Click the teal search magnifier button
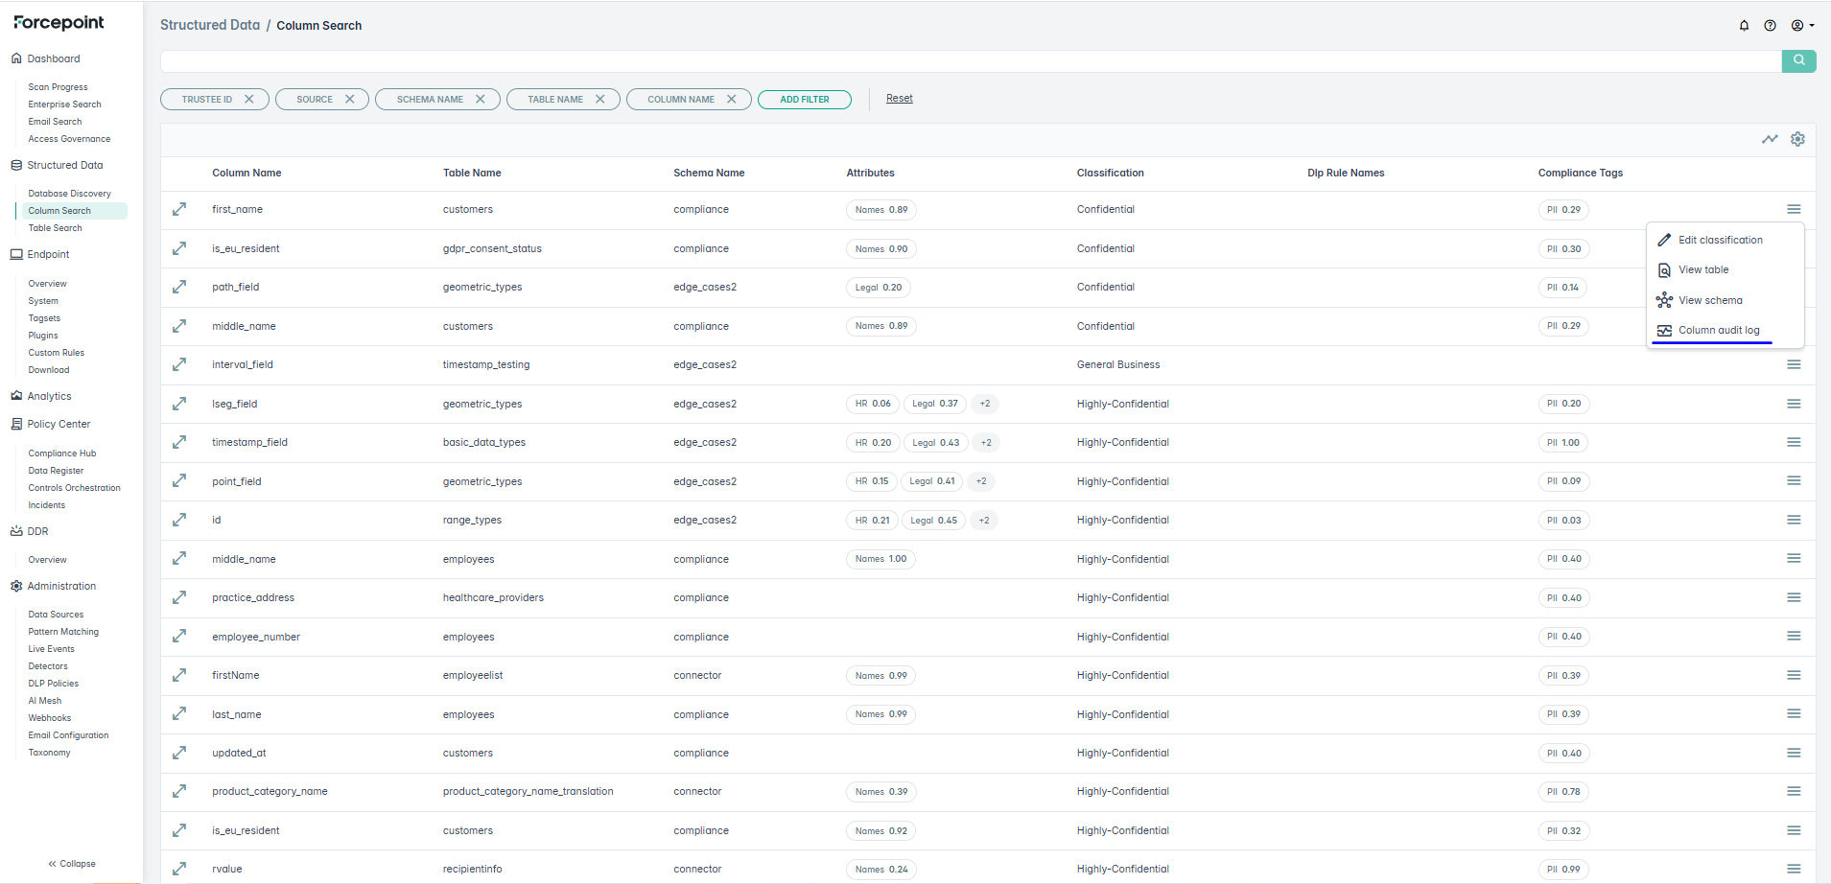 pos(1798,60)
